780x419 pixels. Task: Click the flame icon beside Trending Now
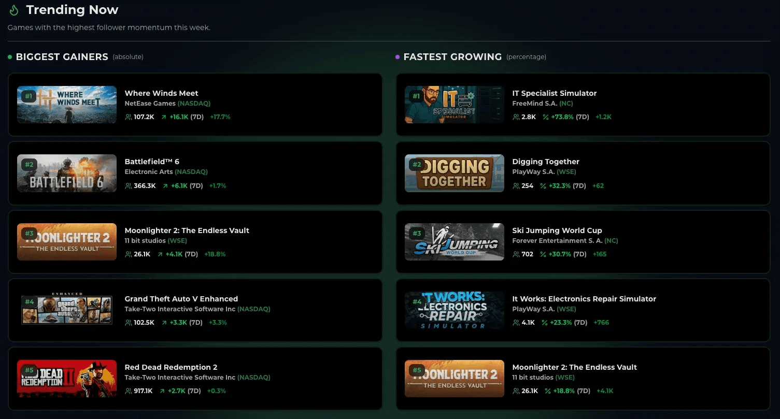point(14,10)
